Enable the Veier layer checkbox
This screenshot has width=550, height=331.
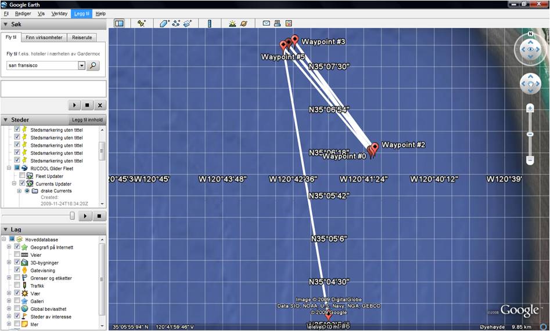(x=17, y=254)
